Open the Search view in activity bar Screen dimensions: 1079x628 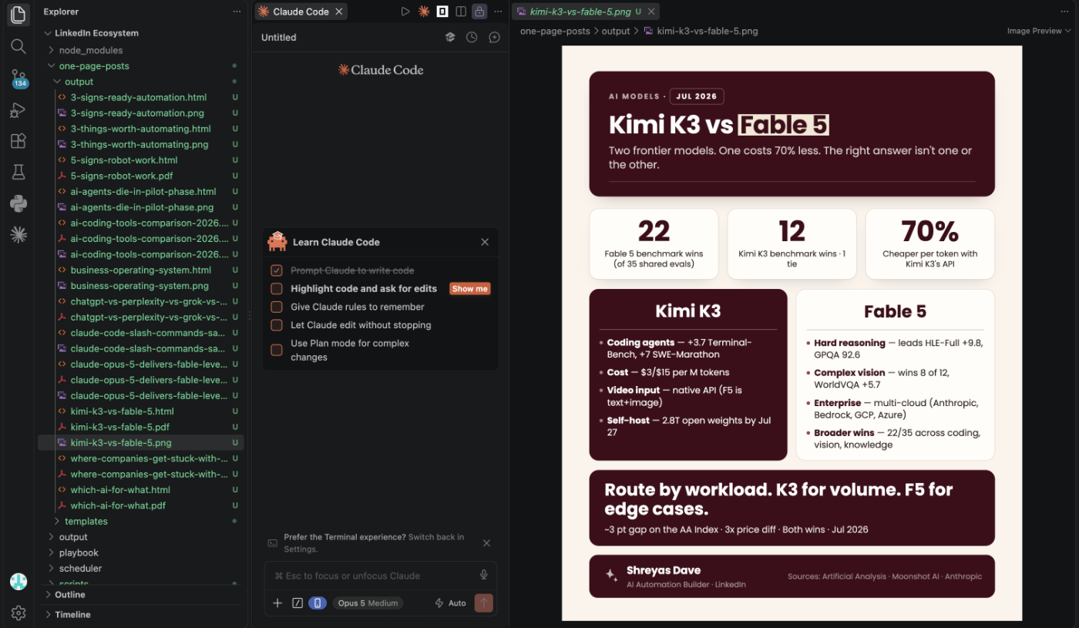[18, 46]
